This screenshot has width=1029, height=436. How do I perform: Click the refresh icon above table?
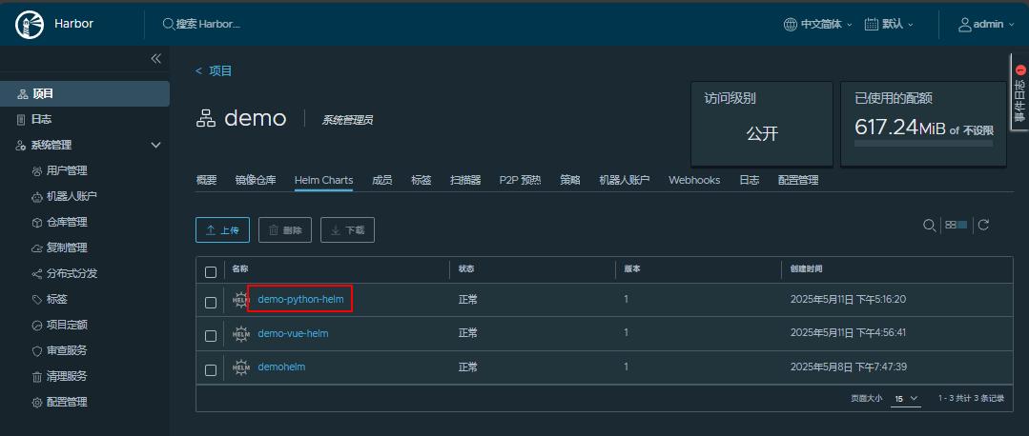pos(983,226)
